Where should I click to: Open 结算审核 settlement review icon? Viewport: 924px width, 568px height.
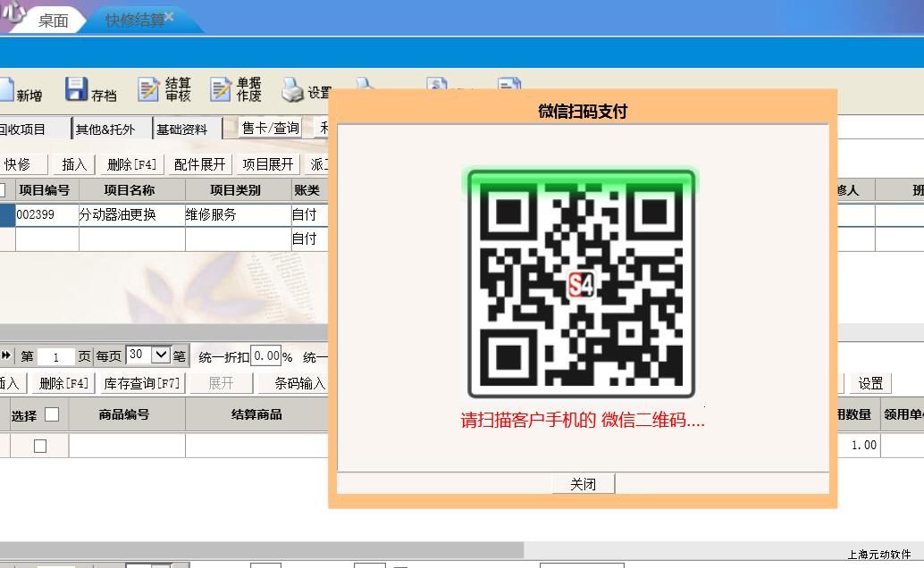coord(148,90)
